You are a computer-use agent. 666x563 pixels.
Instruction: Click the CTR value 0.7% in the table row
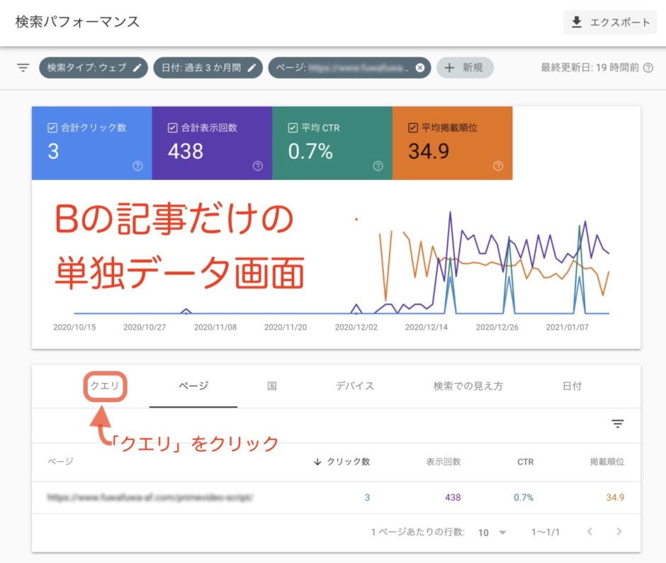[x=524, y=497]
